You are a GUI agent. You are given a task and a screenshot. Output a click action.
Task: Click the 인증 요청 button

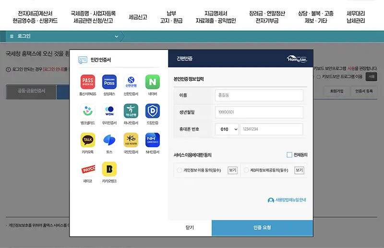[x=262, y=228]
